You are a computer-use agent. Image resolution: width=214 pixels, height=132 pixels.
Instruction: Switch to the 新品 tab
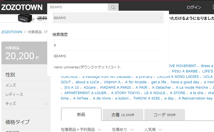(81, 114)
